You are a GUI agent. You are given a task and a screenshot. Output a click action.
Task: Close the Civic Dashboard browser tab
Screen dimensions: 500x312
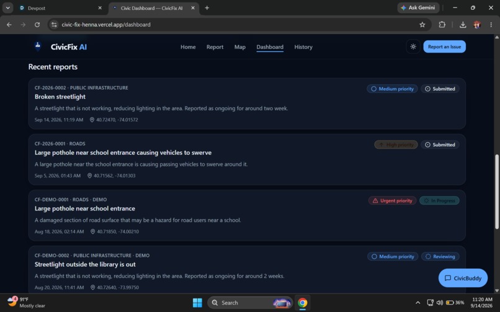pyautogui.click(x=193, y=8)
